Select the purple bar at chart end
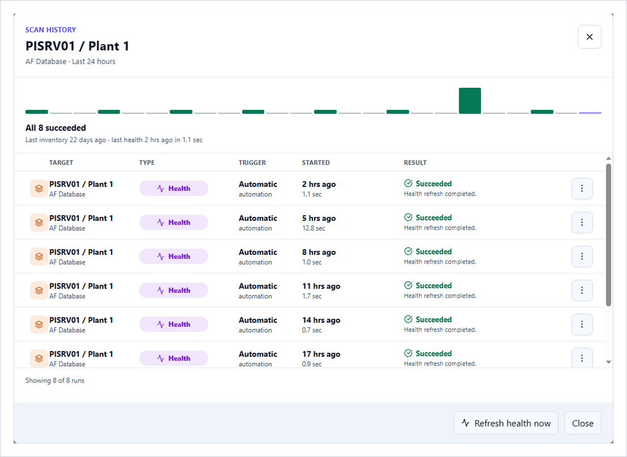 coord(590,113)
